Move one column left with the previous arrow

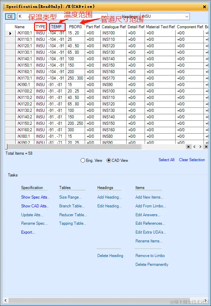click(194, 147)
